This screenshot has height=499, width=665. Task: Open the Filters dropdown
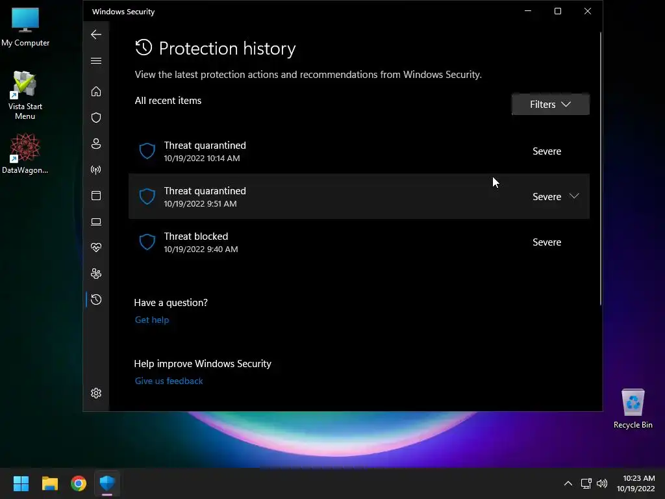coord(551,105)
